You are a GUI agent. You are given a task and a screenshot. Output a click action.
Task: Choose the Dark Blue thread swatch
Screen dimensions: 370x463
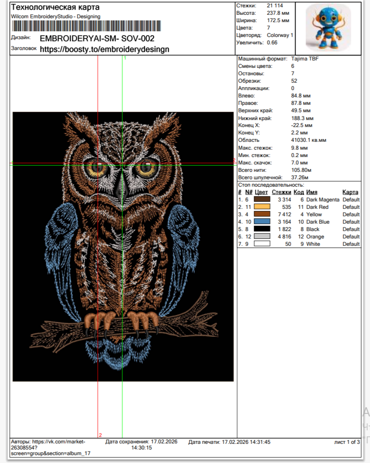[262, 221]
